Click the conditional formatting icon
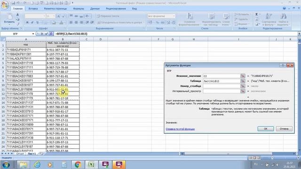 click(x=190, y=16)
